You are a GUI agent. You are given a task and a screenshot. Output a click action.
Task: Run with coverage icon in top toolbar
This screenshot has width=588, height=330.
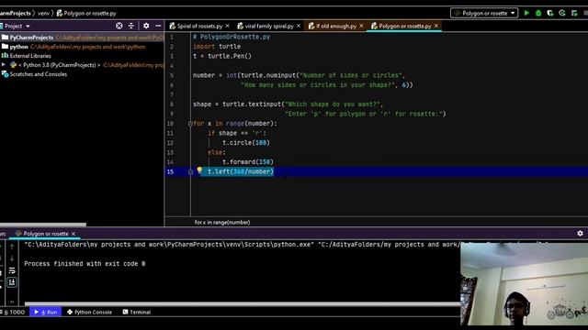click(x=550, y=13)
